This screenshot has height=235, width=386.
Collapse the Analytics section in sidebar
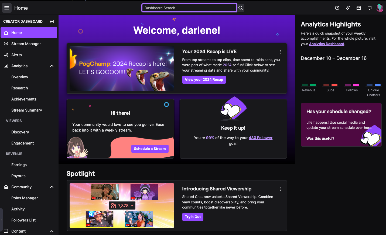tap(52, 66)
